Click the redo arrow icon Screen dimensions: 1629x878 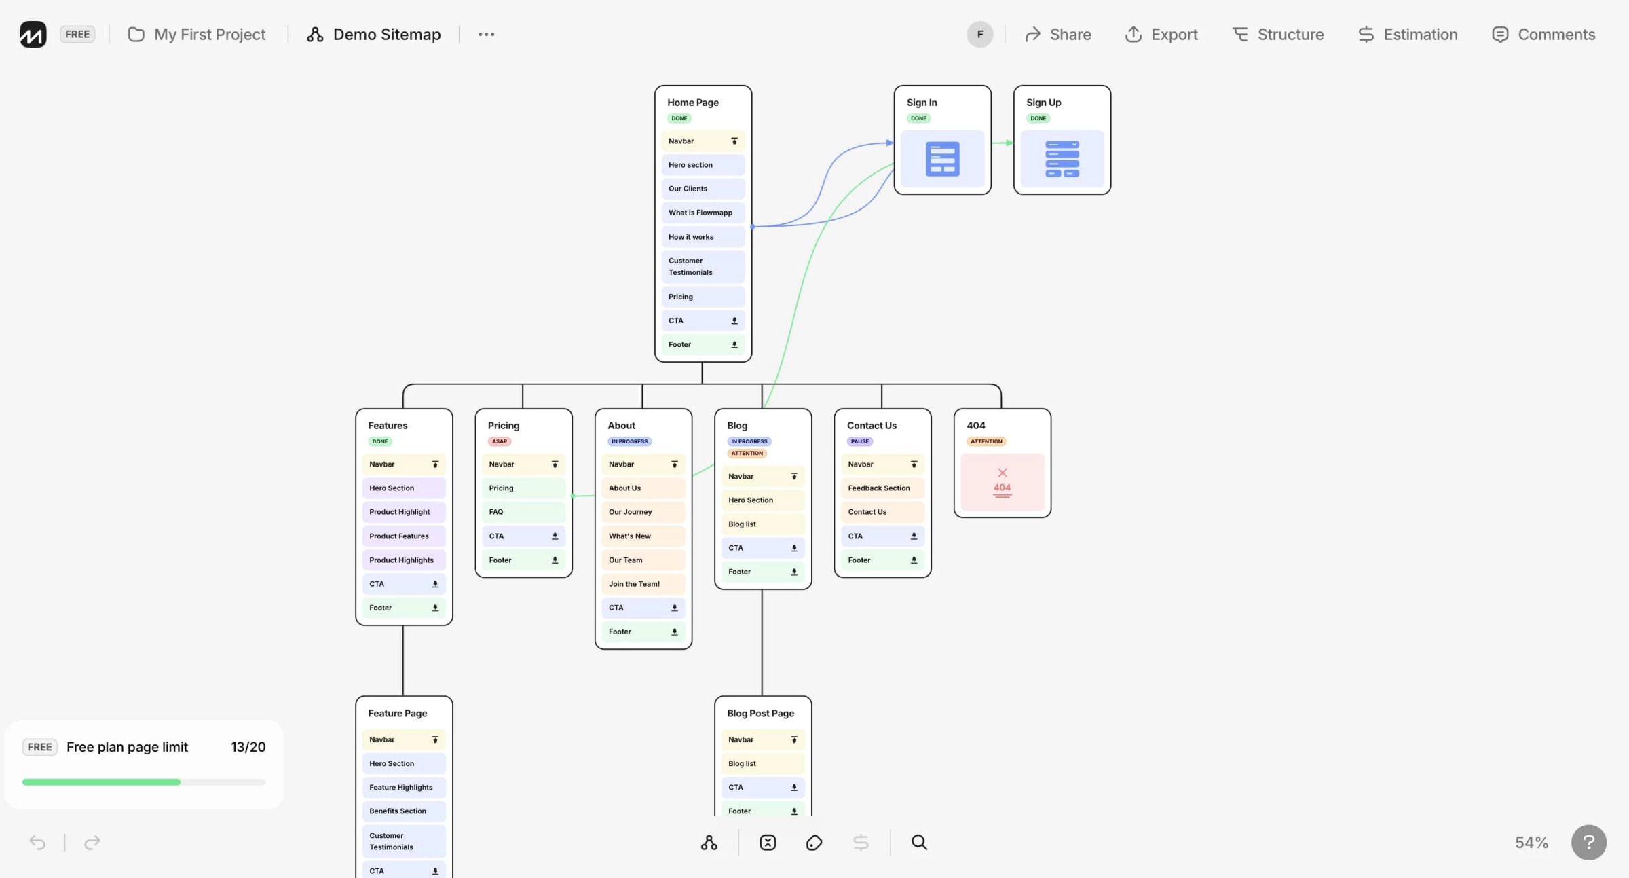pyautogui.click(x=92, y=842)
